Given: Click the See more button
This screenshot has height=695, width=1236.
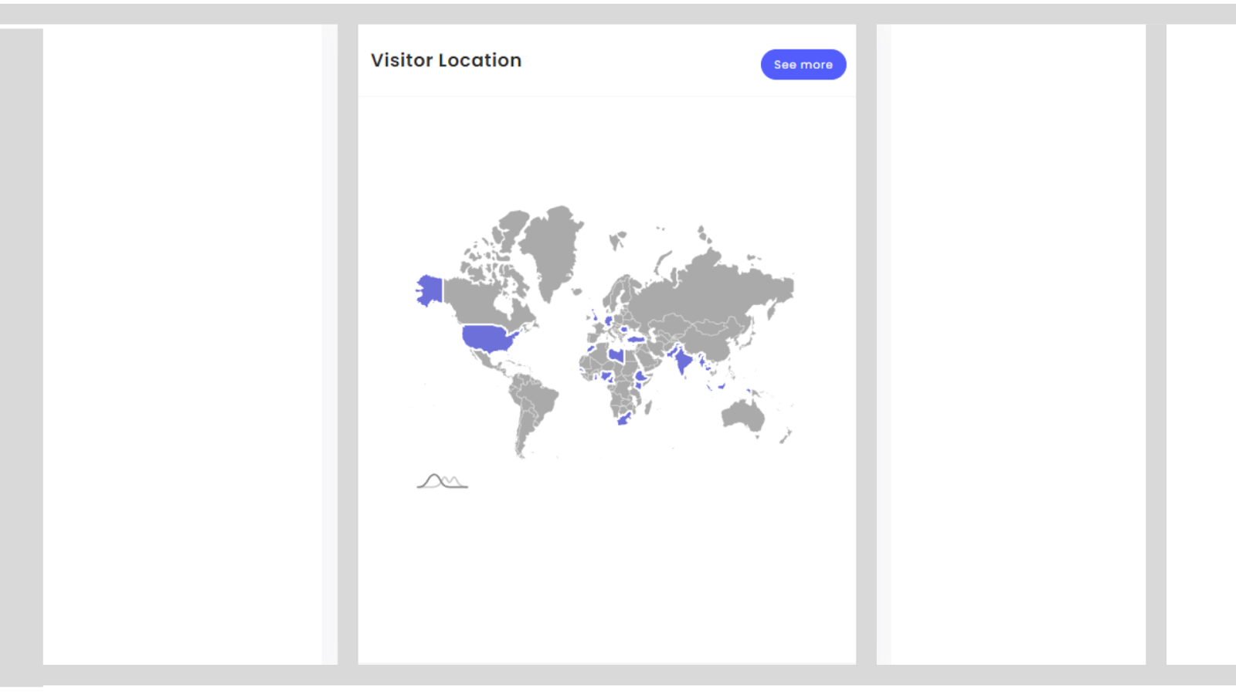Looking at the screenshot, I should tap(803, 65).
